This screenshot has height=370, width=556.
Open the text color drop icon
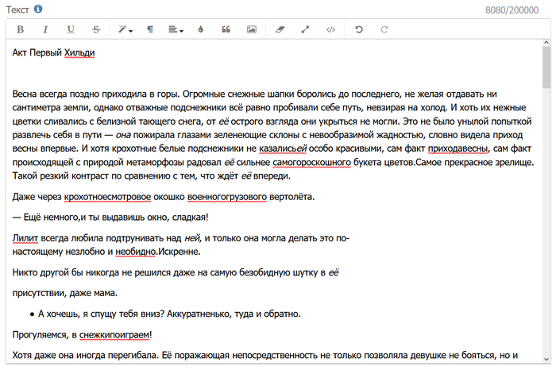pyautogui.click(x=200, y=29)
